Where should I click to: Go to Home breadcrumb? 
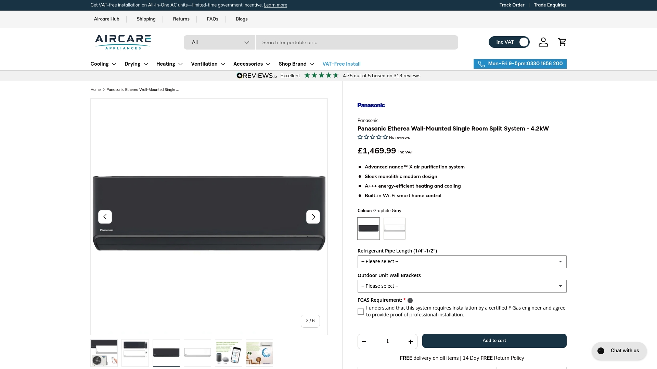95,90
